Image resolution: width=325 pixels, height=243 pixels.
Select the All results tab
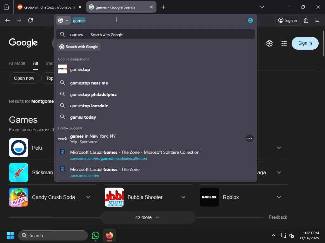pos(36,63)
